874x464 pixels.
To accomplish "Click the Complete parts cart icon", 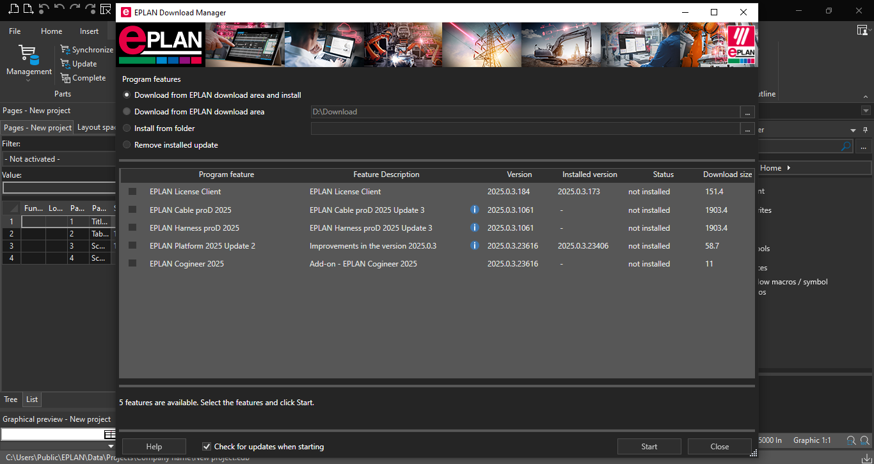I will [x=65, y=78].
